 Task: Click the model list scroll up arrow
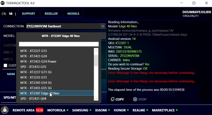[x=96, y=51]
